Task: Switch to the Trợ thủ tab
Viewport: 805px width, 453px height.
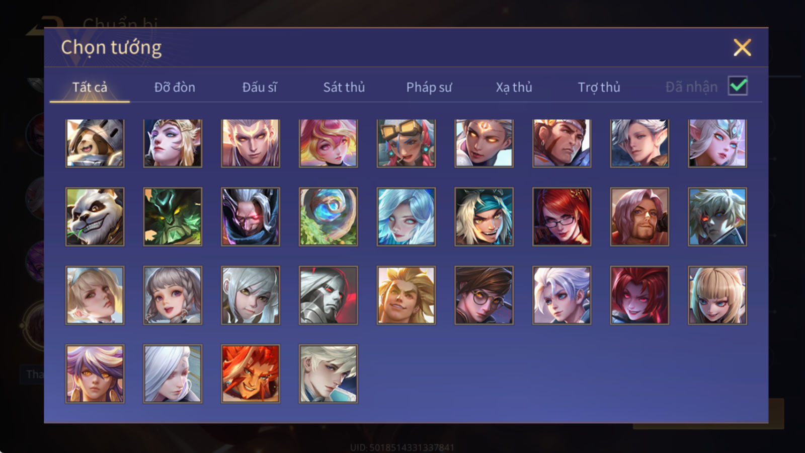Action: pyautogui.click(x=599, y=87)
